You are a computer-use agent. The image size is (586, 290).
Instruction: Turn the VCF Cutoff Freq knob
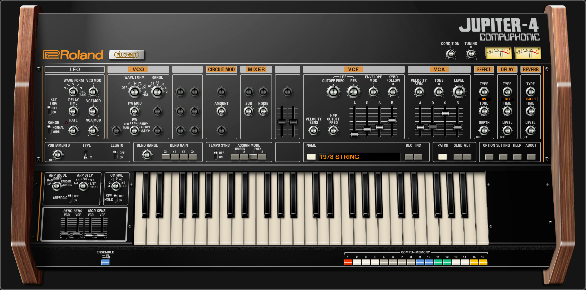(x=334, y=92)
